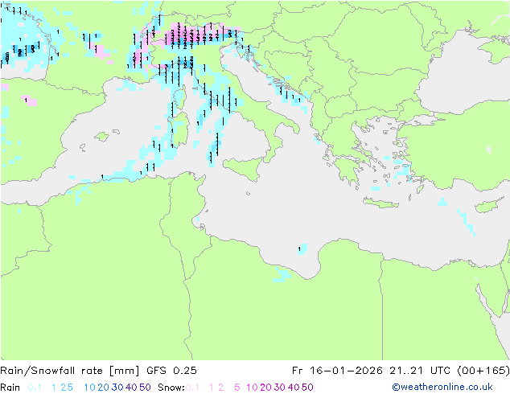Select the Snow legend 30 value
This screenshot has height=394, width=510.
[x=279, y=388]
